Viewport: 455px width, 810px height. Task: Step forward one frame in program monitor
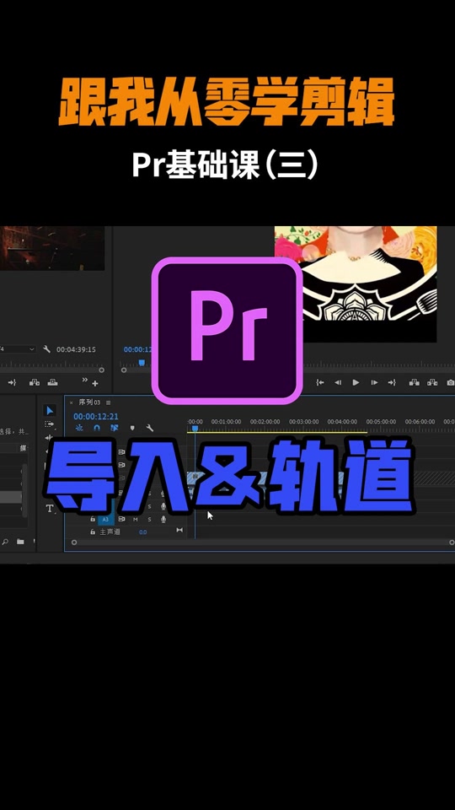tap(374, 383)
